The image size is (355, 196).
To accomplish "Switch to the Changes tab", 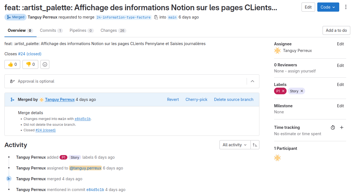I will tap(113, 30).
